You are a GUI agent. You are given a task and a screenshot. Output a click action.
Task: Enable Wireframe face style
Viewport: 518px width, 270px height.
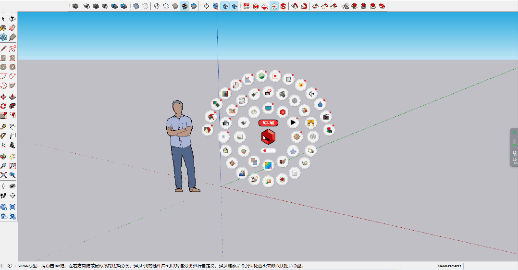click(x=157, y=6)
